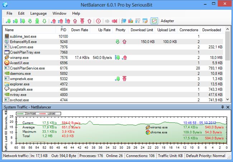Open the wrench settings toolbar icon

click(138, 21)
